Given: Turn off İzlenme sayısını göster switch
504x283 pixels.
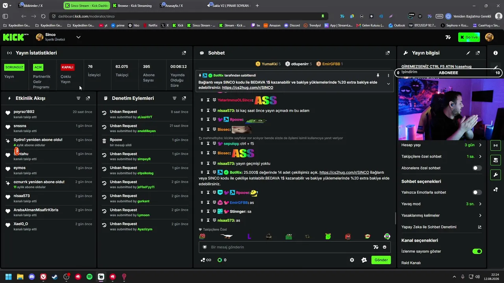Looking at the screenshot, I should click(x=477, y=252).
